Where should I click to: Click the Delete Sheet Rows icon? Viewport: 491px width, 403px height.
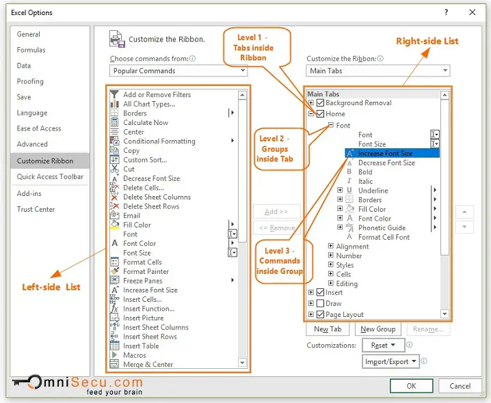coord(114,206)
